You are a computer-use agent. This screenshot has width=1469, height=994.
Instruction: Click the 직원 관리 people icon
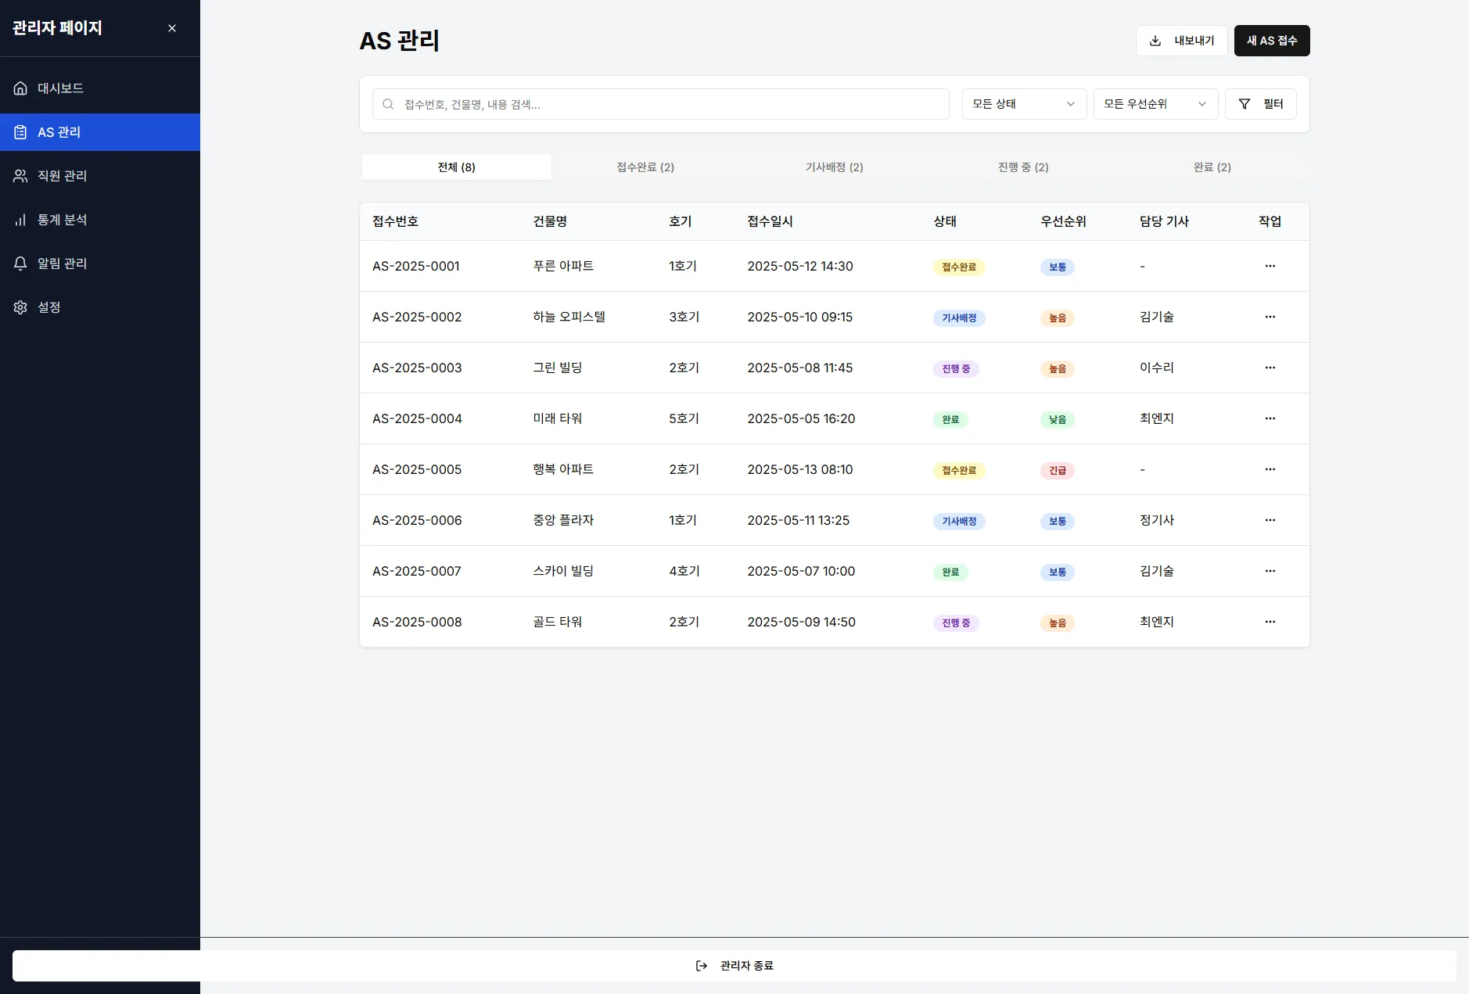(20, 176)
